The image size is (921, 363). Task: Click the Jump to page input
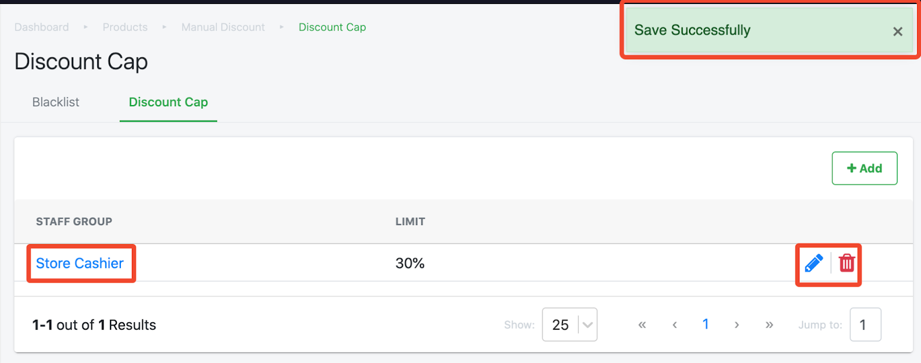tap(865, 325)
